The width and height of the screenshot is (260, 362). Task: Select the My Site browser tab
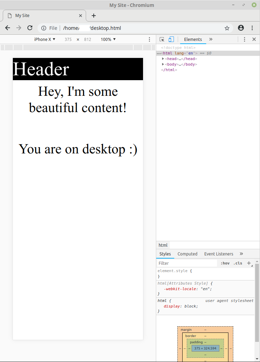44,16
